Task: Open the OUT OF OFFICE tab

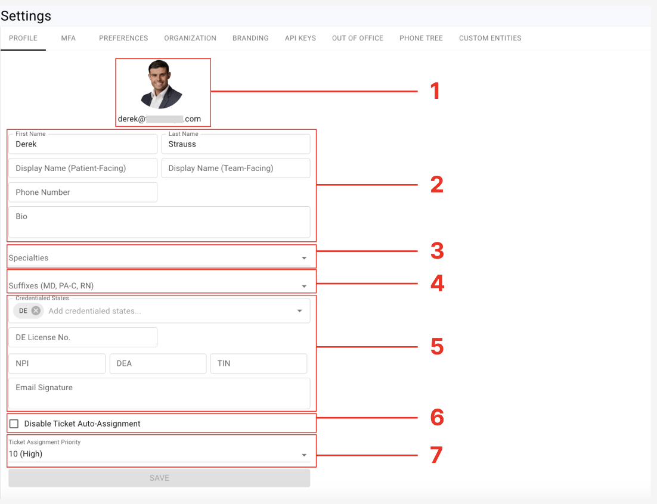Action: pos(358,38)
